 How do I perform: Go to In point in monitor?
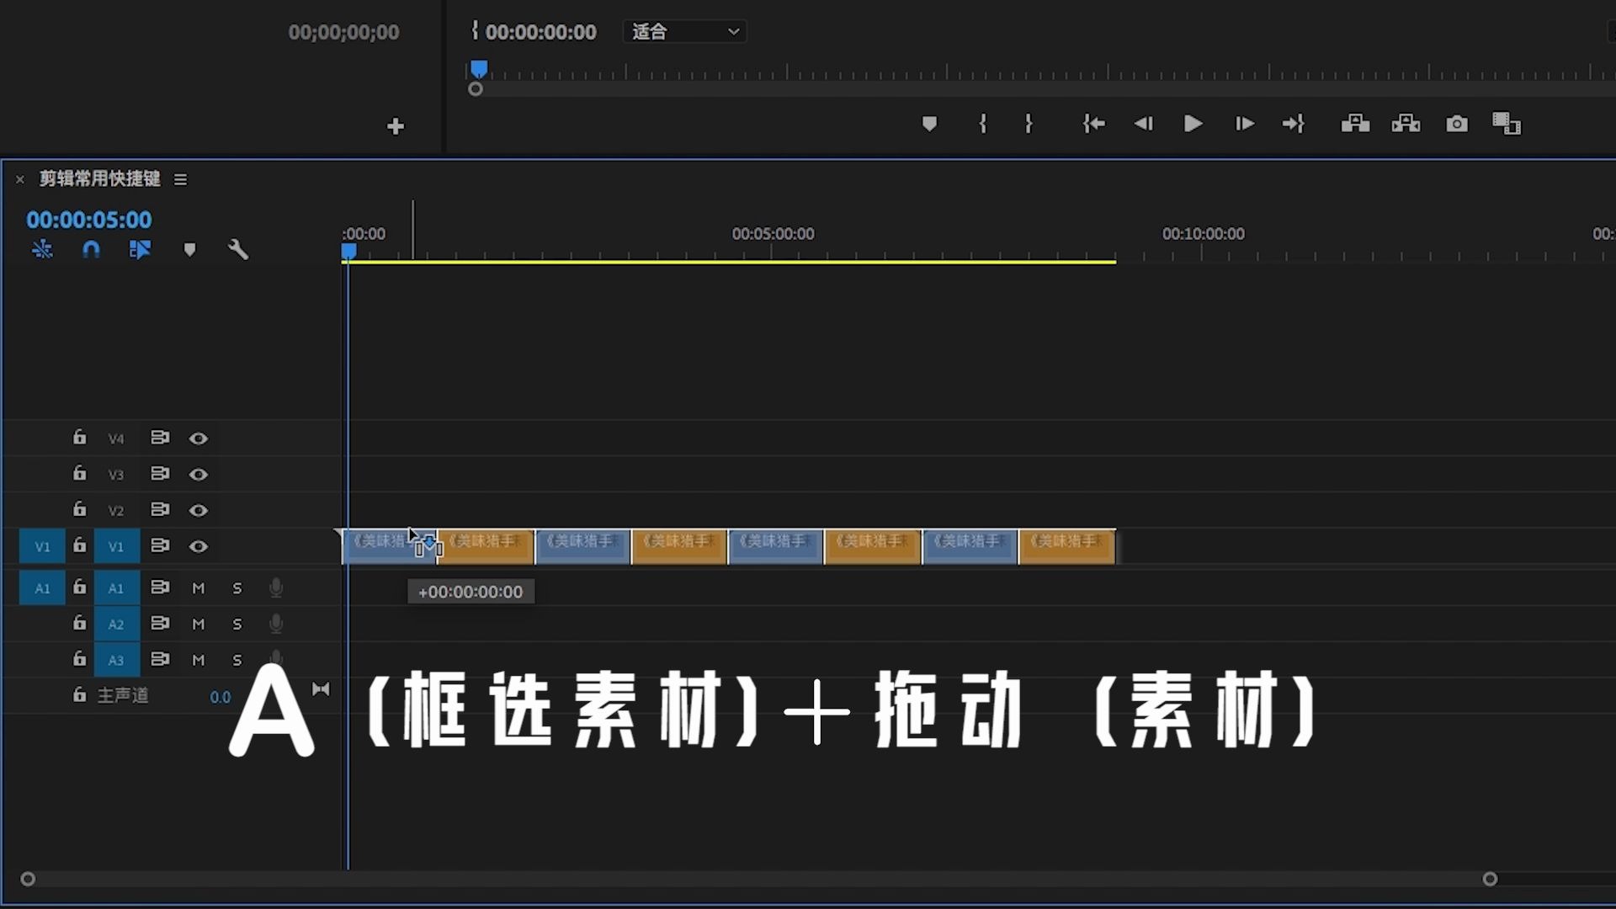coord(1093,124)
